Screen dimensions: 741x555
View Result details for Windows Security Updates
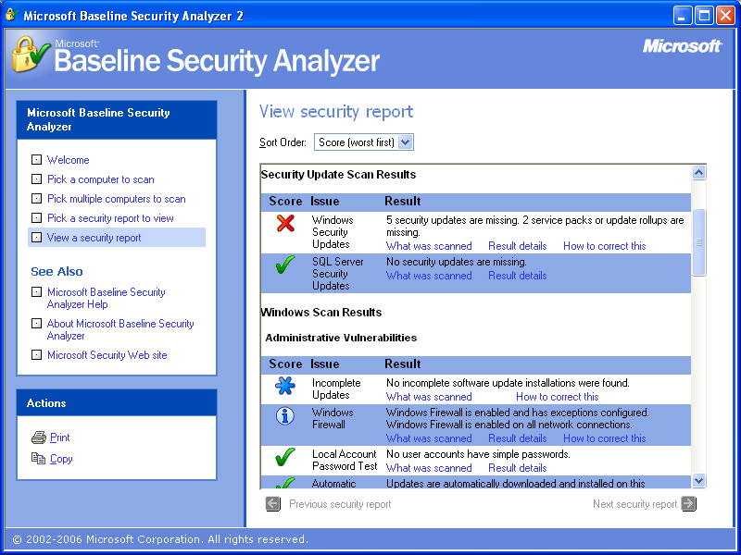point(518,246)
